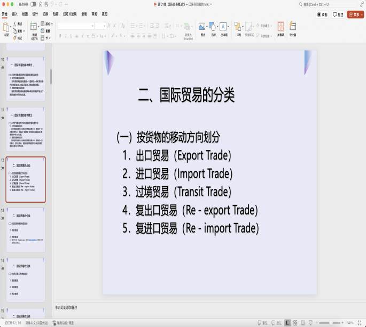
Task: Open the Layout (版式) dropdown
Action: coord(49,24)
